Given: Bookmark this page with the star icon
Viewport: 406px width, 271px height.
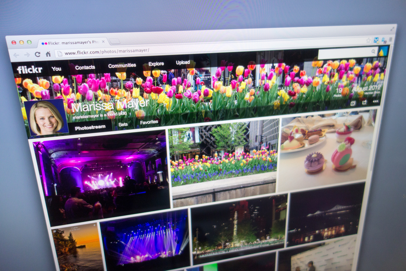Looking at the screenshot, I should click(x=368, y=40).
